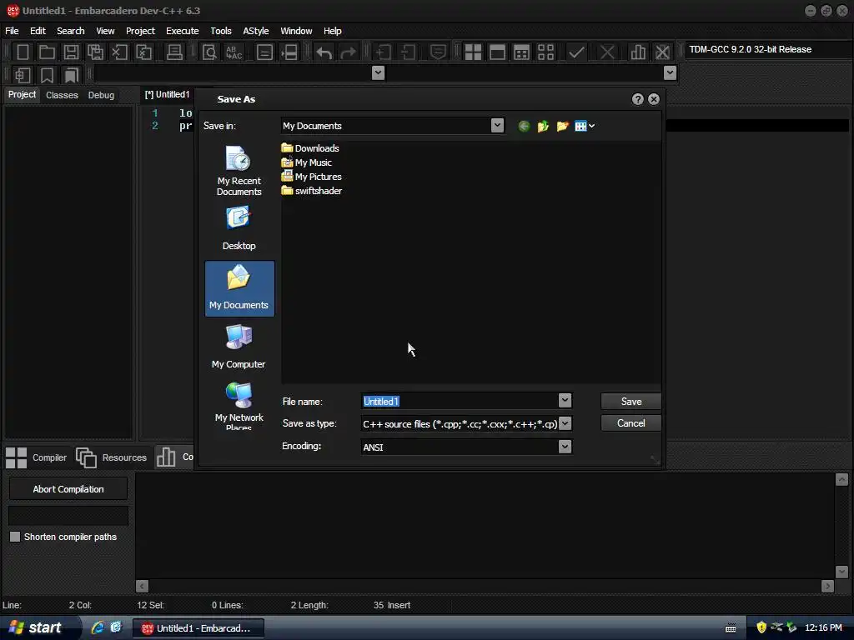Click the Toggle Bookmark toolbar icon

[x=47, y=75]
